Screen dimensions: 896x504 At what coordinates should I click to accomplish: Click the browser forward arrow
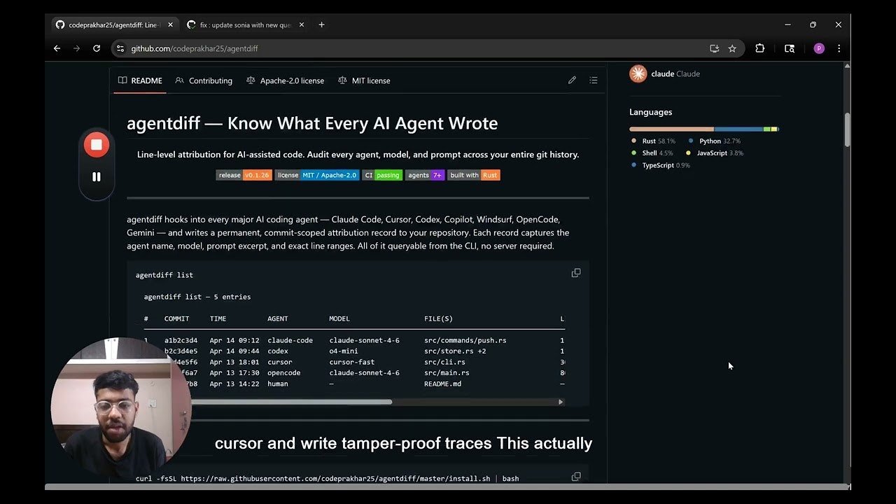click(77, 48)
